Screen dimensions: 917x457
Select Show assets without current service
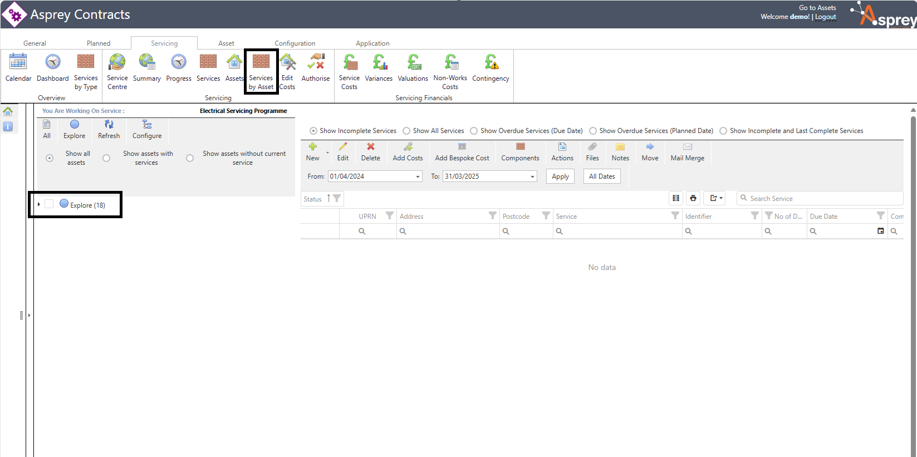coord(190,158)
